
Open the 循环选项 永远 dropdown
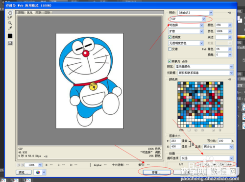(x=207, y=158)
